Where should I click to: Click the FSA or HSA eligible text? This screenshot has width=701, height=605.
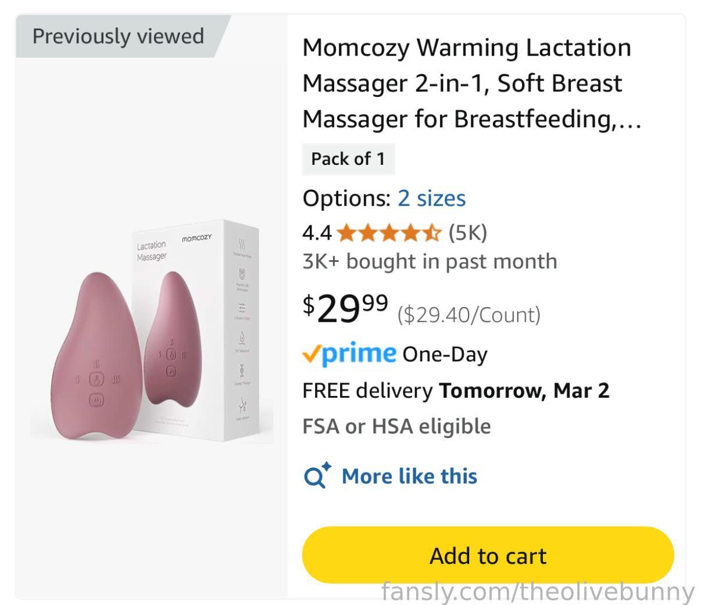[396, 426]
